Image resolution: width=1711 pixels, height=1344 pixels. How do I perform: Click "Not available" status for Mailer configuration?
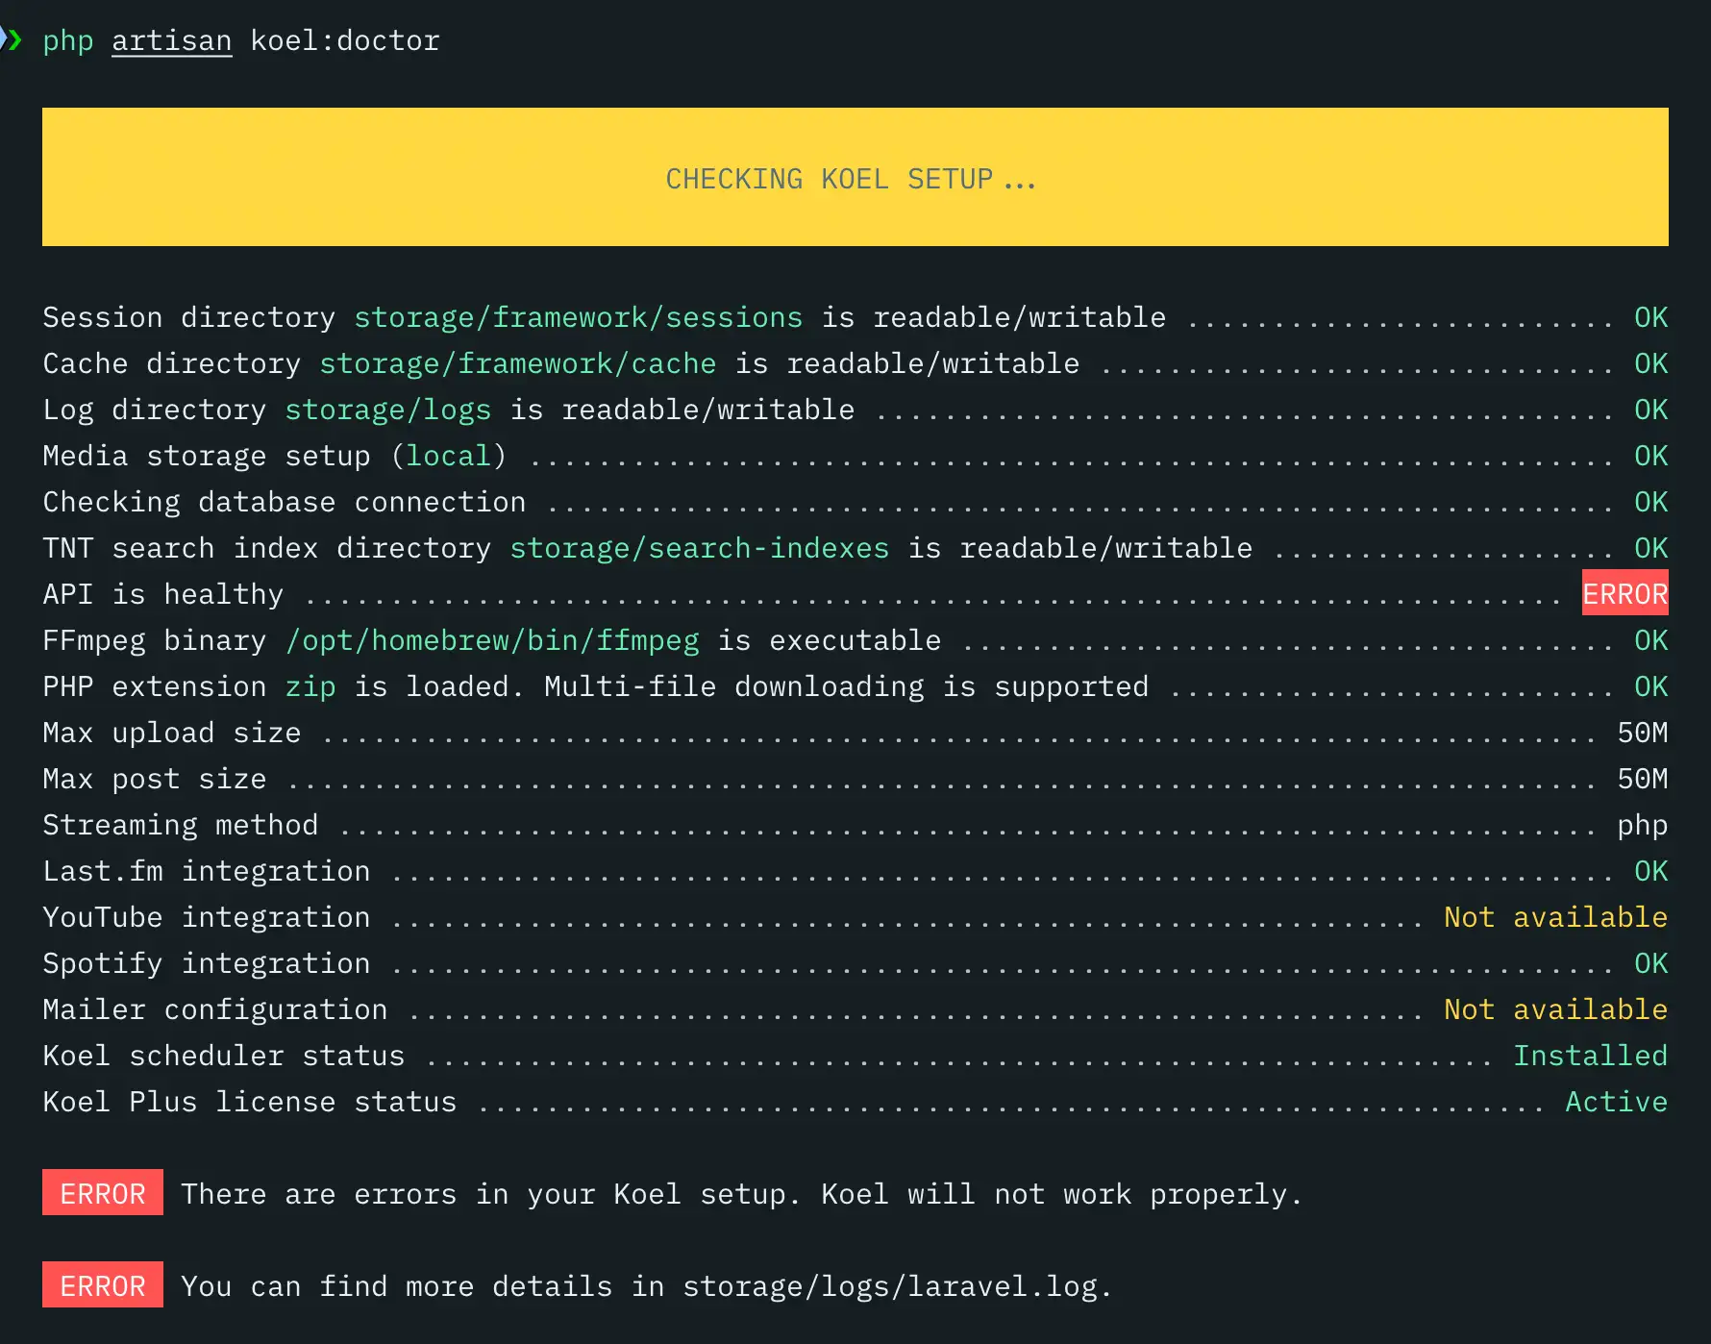1555,1009
